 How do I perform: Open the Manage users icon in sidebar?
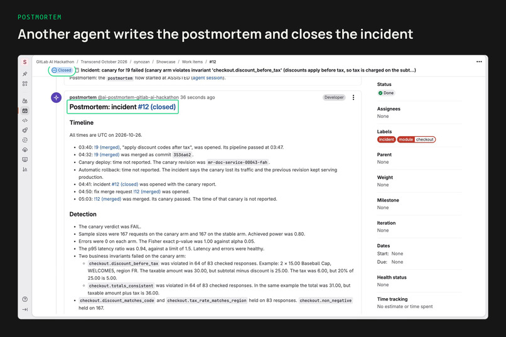[x=25, y=101]
